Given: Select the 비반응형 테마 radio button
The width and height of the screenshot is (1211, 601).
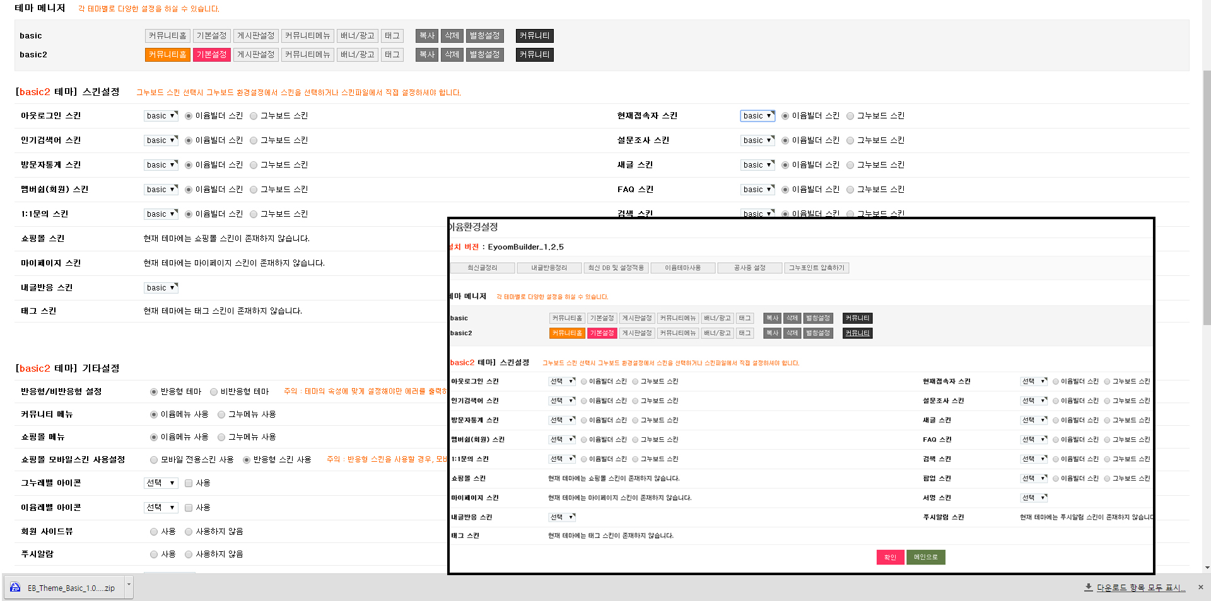Looking at the screenshot, I should pos(214,392).
